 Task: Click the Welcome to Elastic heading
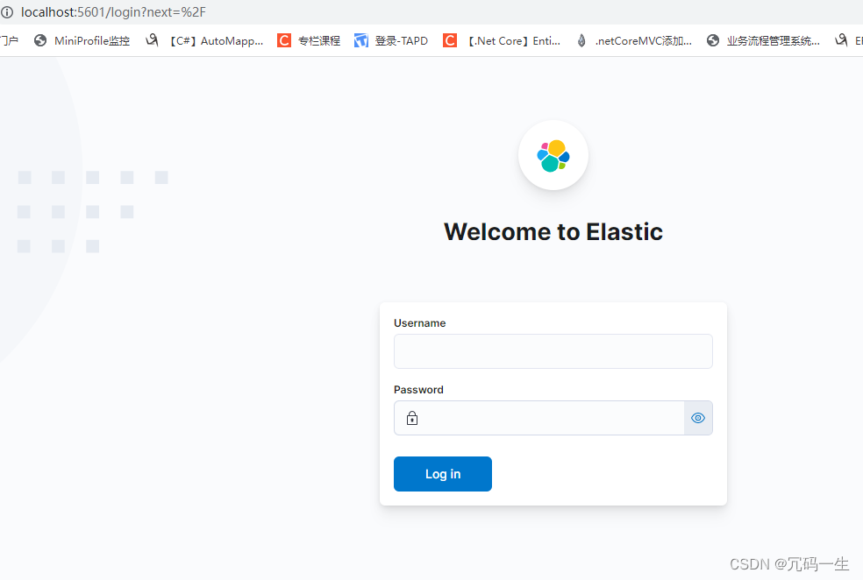[x=553, y=231]
